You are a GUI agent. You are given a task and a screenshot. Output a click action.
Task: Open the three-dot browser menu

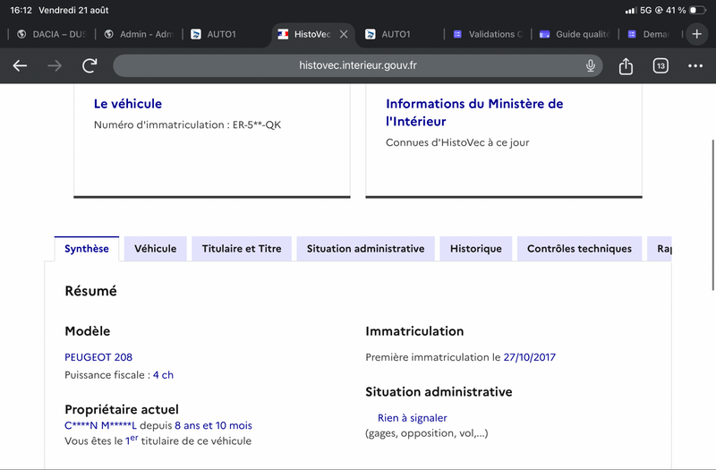pyautogui.click(x=695, y=65)
